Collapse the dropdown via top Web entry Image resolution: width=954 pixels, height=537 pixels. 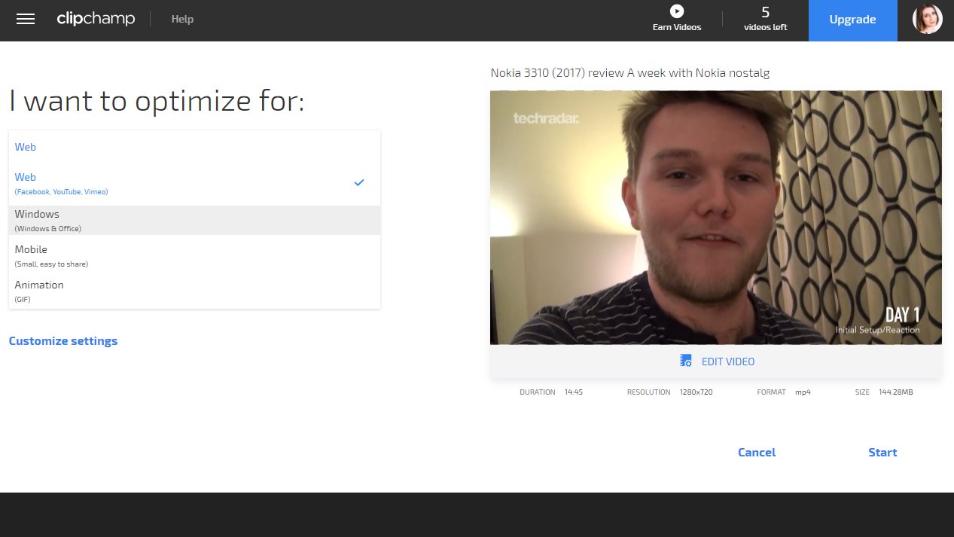pyautogui.click(x=194, y=147)
